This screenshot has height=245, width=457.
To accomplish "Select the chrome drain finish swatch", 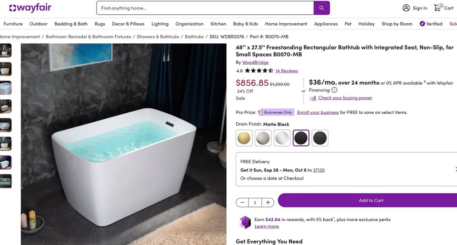I will [x=282, y=138].
